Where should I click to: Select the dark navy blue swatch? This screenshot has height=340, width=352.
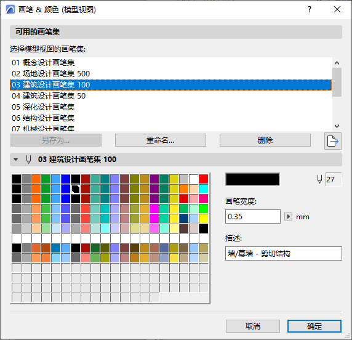click(x=183, y=219)
